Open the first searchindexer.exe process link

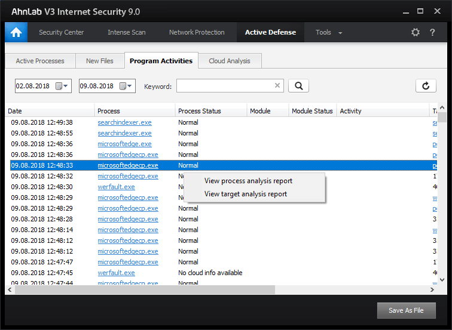click(x=124, y=122)
